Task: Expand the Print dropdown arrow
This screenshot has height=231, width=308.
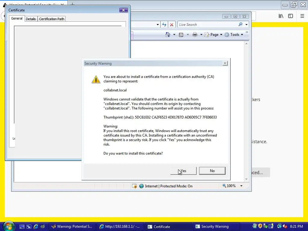Action: tap(201, 35)
